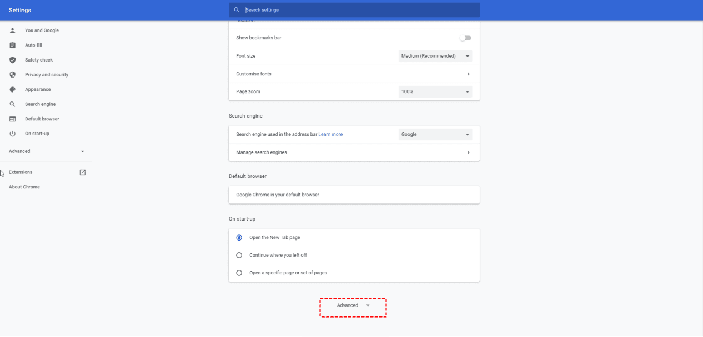The height and width of the screenshot is (337, 703).
Task: Click the Default browser window icon
Action: click(13, 119)
